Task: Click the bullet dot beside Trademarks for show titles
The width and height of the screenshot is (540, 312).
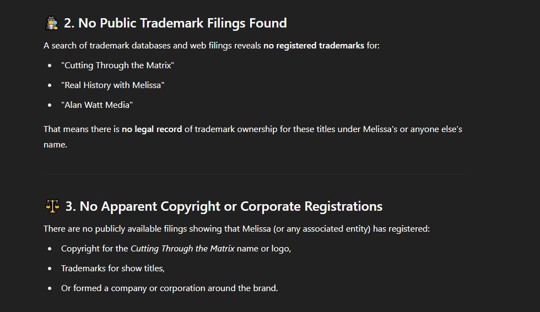Action: click(50, 269)
